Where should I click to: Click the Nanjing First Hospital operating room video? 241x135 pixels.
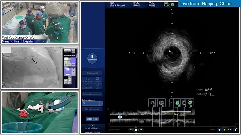click(39, 22)
